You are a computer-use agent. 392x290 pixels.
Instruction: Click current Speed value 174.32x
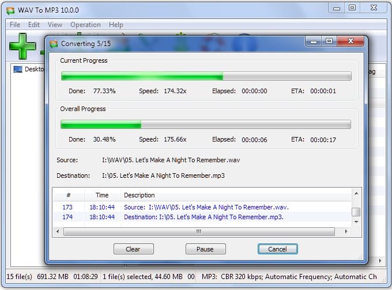(175, 91)
